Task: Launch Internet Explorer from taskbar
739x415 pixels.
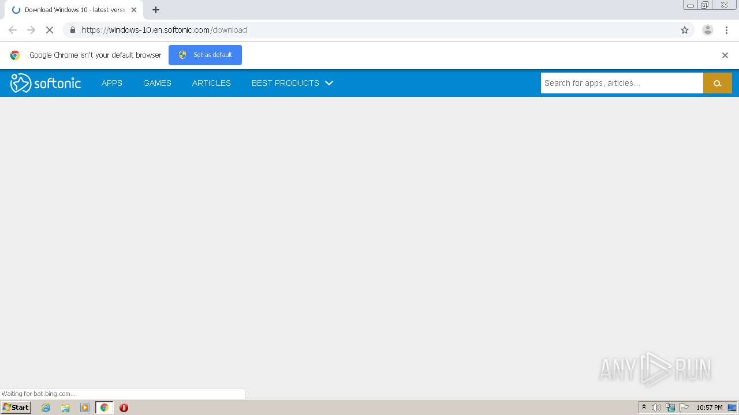Action: pyautogui.click(x=46, y=408)
